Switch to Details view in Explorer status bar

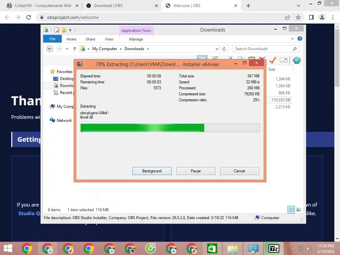[x=291, y=210]
